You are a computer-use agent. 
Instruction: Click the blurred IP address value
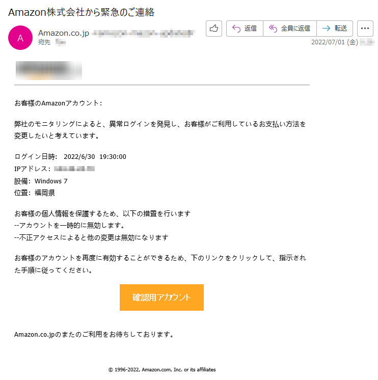[x=74, y=169]
